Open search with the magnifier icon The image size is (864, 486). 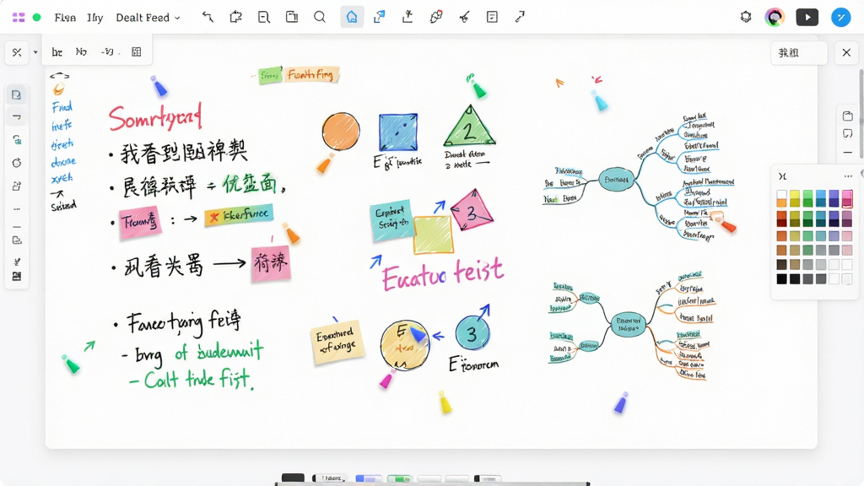[x=320, y=17]
